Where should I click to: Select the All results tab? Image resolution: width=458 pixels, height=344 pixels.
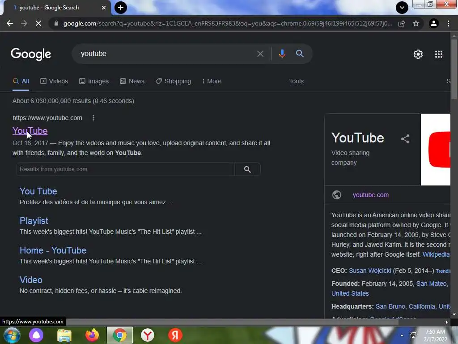tap(21, 82)
